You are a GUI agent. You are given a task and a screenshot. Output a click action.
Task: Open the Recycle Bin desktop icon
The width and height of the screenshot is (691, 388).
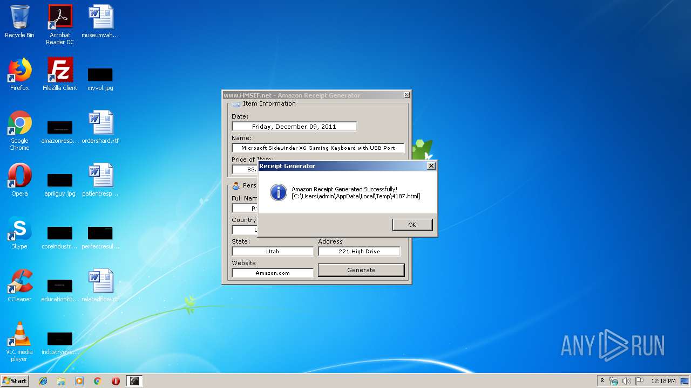[19, 22]
